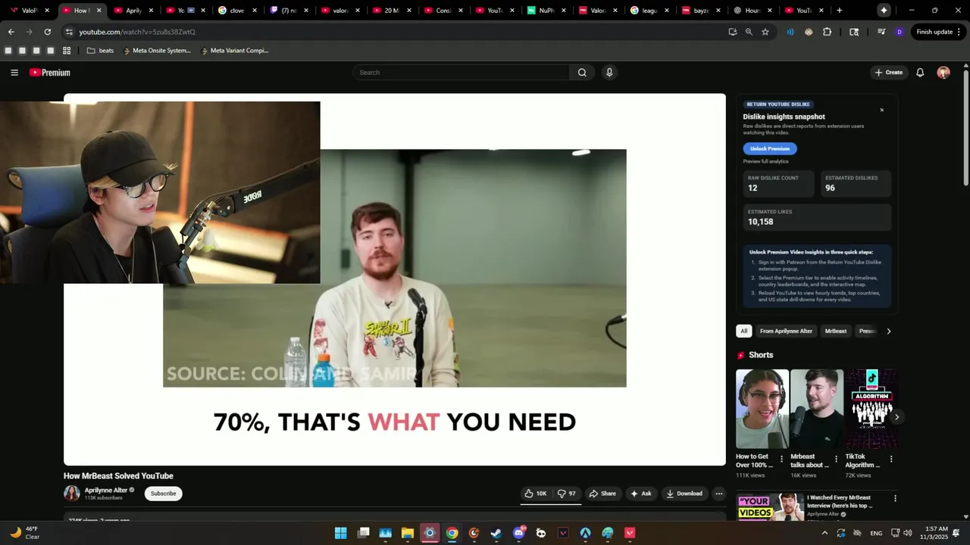Show next filter chips arrow

click(889, 331)
